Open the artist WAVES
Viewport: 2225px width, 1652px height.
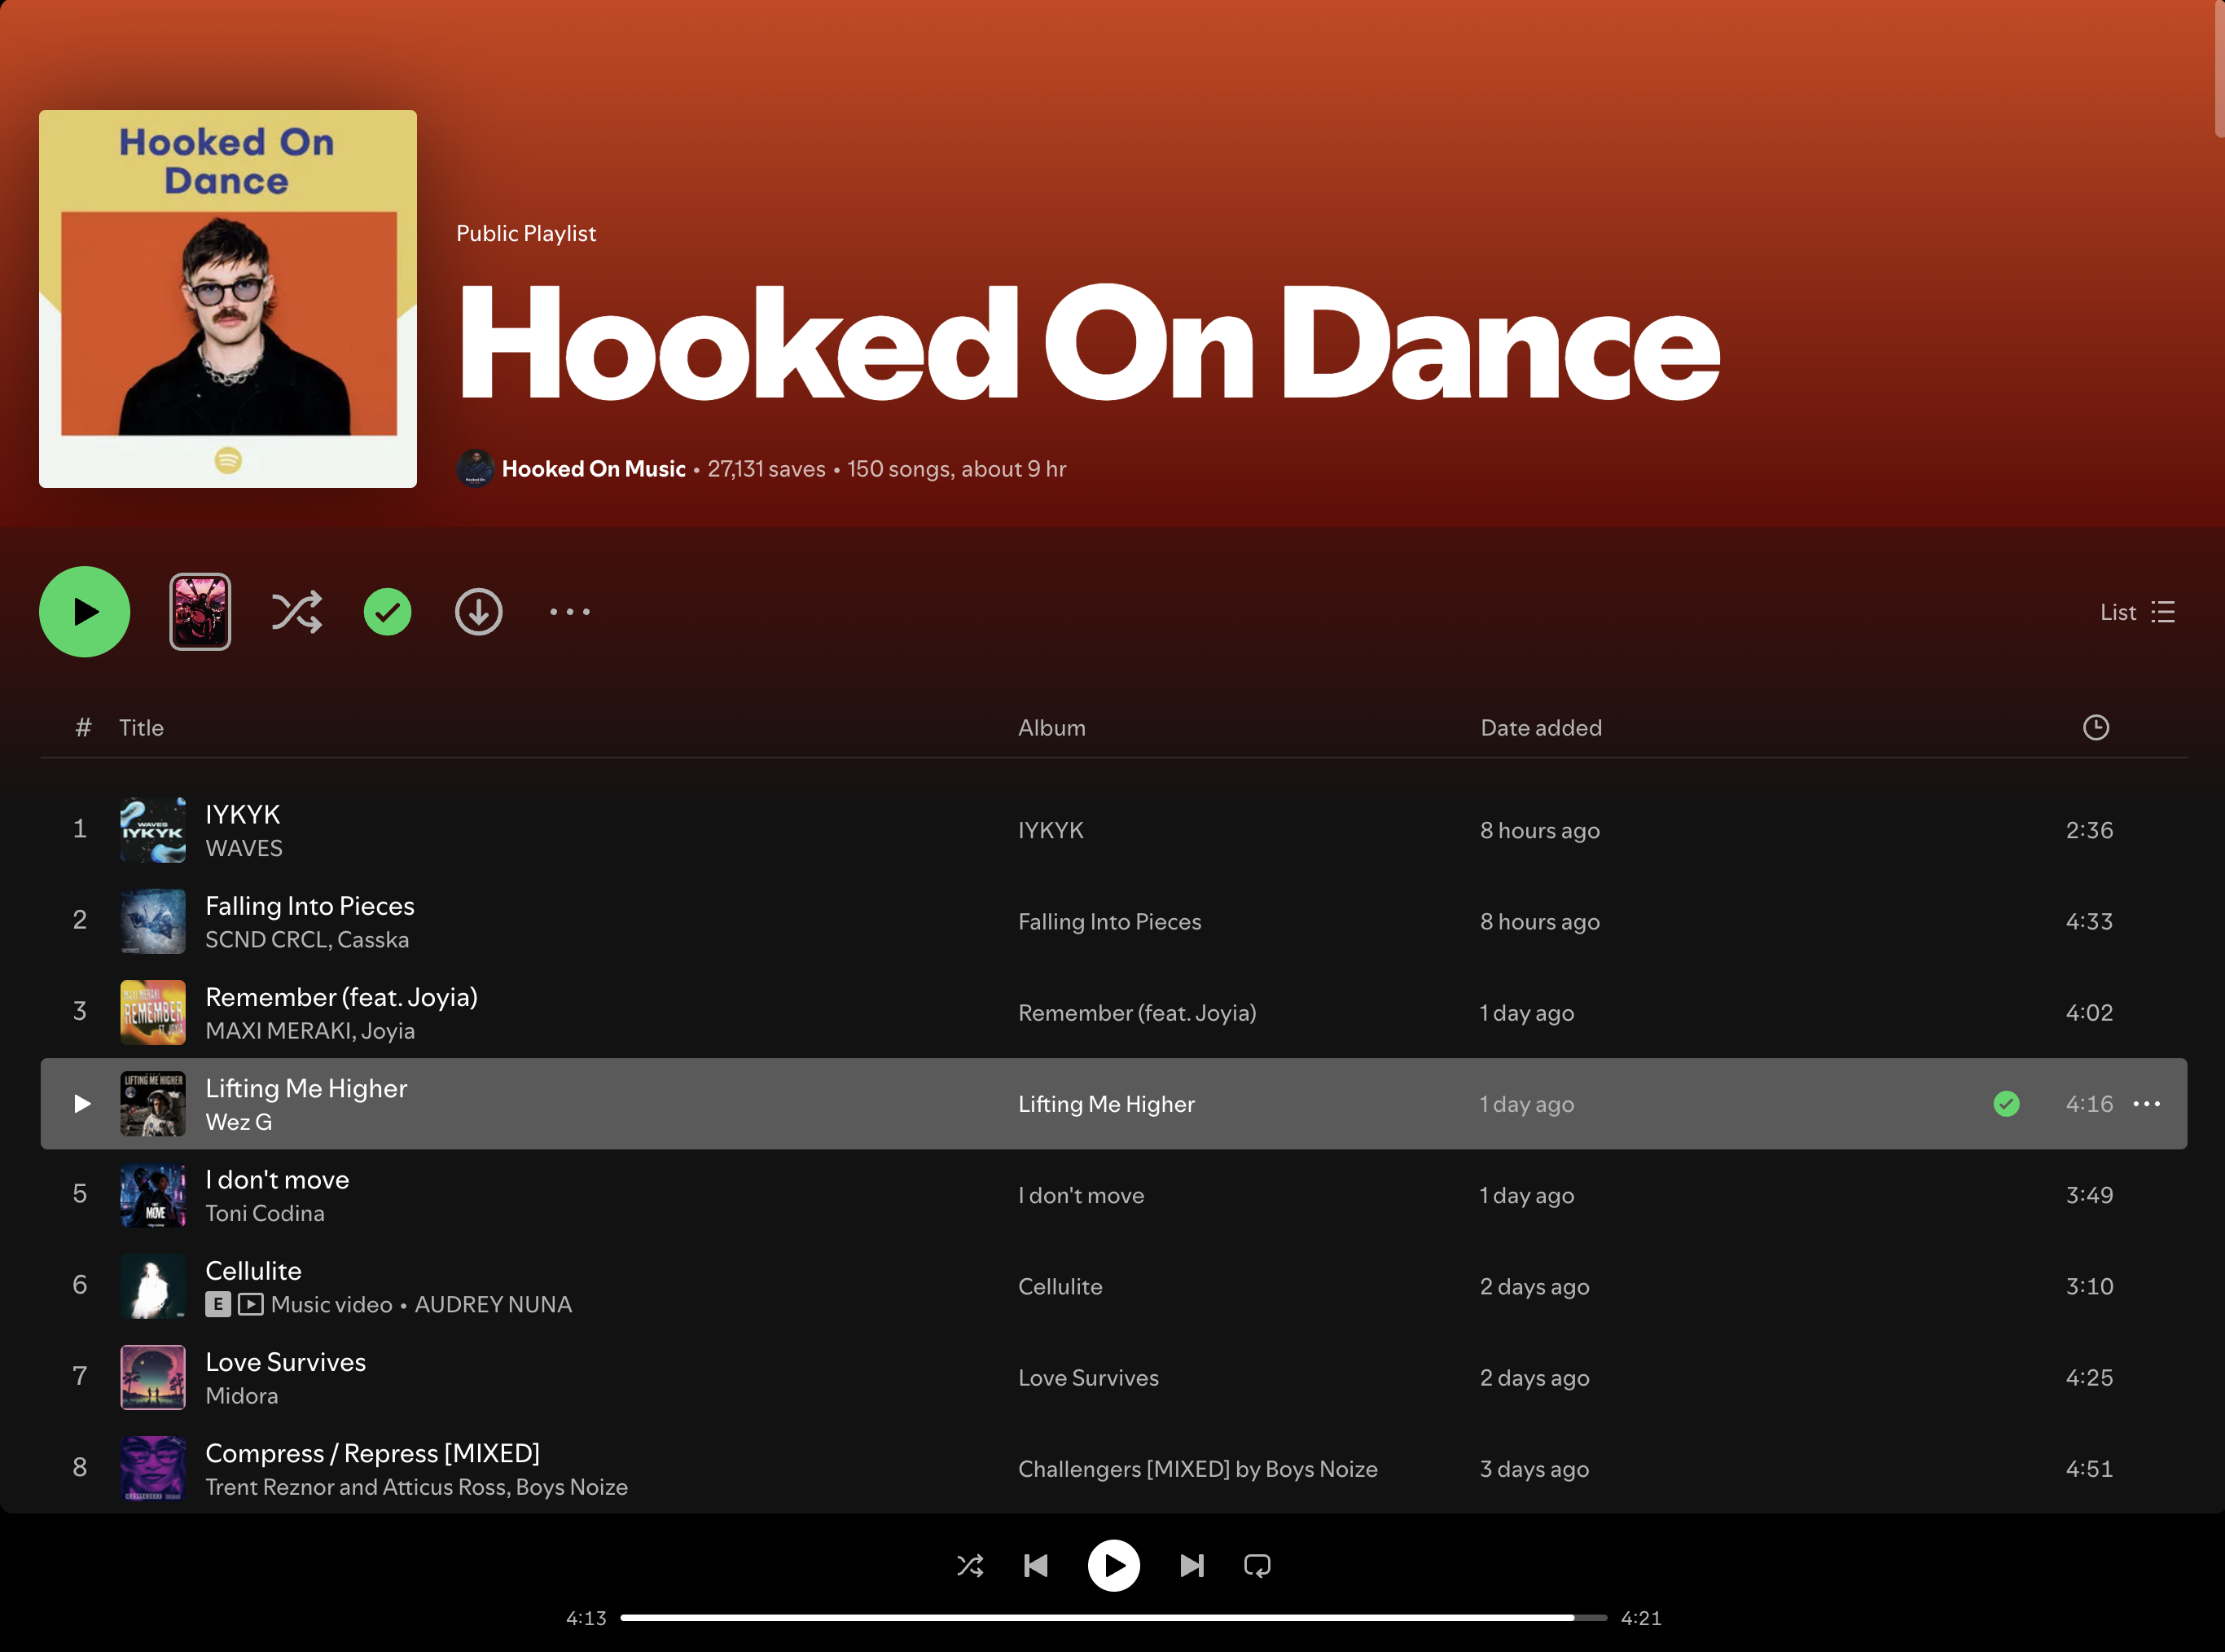coord(244,848)
